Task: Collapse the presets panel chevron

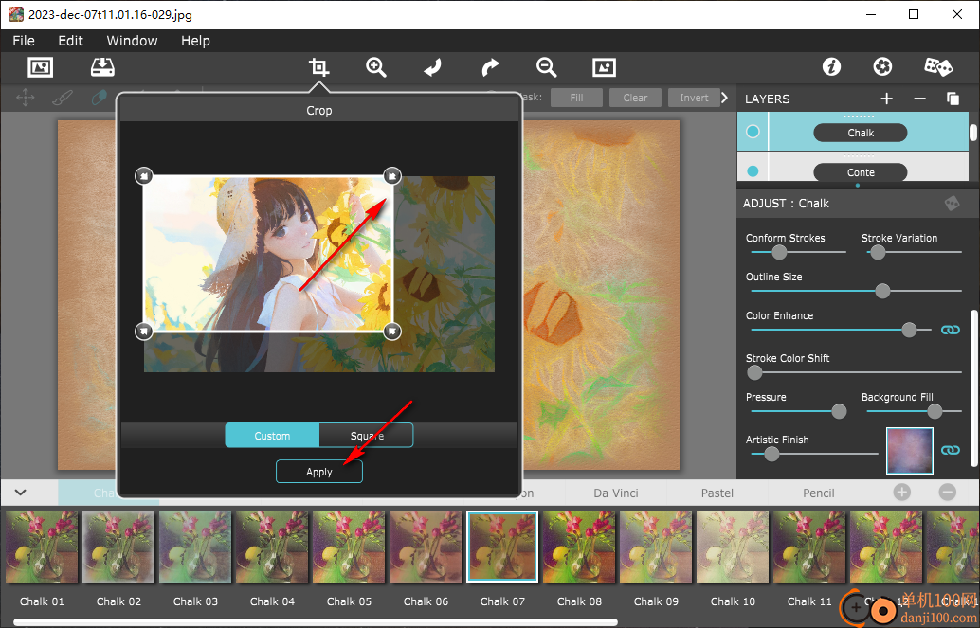Action: coord(20,493)
